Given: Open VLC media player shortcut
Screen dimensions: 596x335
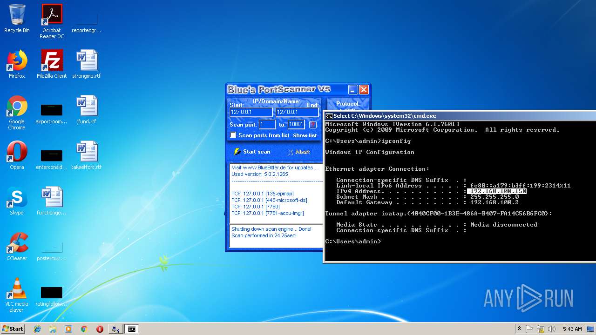Looking at the screenshot, I should click(17, 295).
